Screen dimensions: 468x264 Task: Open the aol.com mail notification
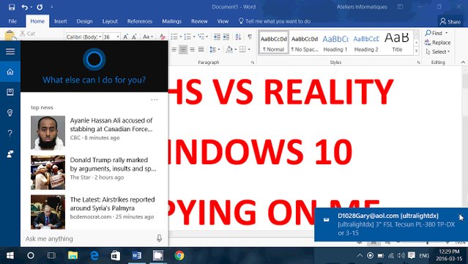[x=391, y=224]
